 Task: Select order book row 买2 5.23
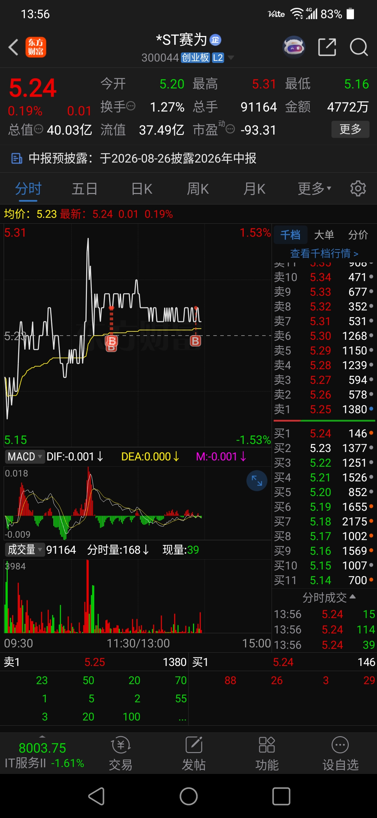(x=324, y=448)
